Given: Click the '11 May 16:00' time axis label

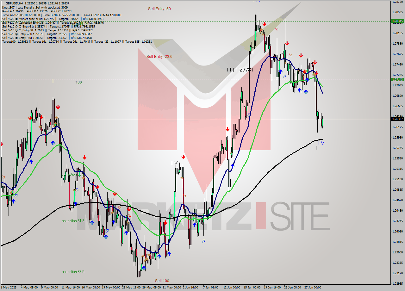Looking at the screenshot, I should tap(71, 288).
